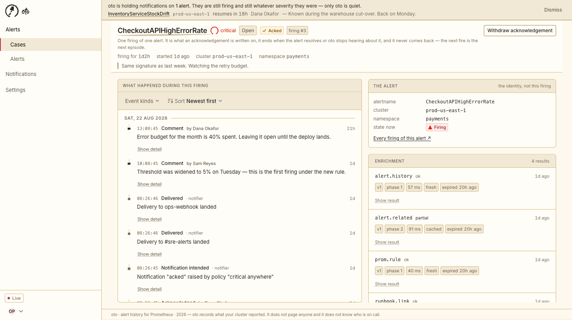
Task: Click the expired 20h ago tag on alert.history
Action: pos(459,187)
